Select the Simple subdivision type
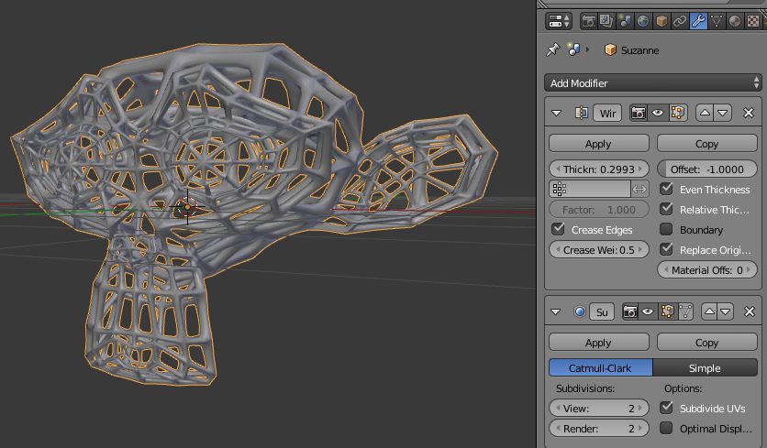The image size is (767, 448). [705, 368]
